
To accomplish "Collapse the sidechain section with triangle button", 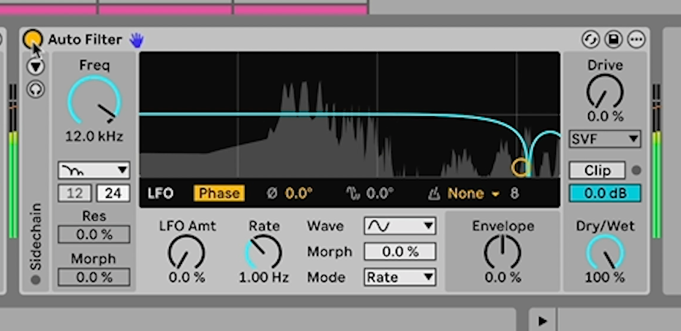I will click(35, 66).
